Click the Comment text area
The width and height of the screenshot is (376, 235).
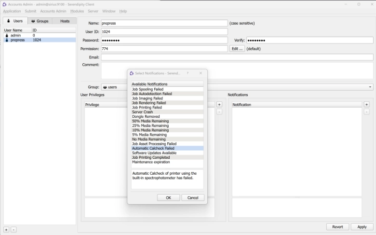[237, 70]
